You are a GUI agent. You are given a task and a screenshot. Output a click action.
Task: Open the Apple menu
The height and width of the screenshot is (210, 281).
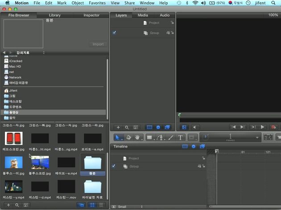(7, 3)
